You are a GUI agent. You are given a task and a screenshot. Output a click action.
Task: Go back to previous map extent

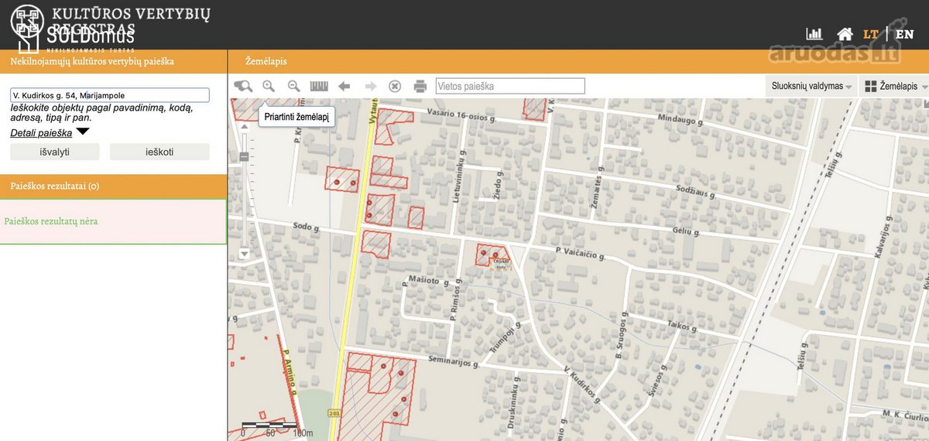pos(345,86)
